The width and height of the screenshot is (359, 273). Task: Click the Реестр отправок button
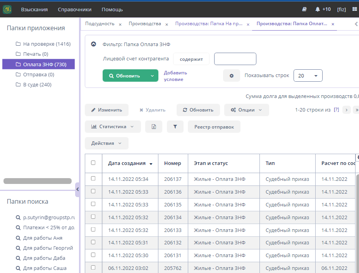click(214, 127)
